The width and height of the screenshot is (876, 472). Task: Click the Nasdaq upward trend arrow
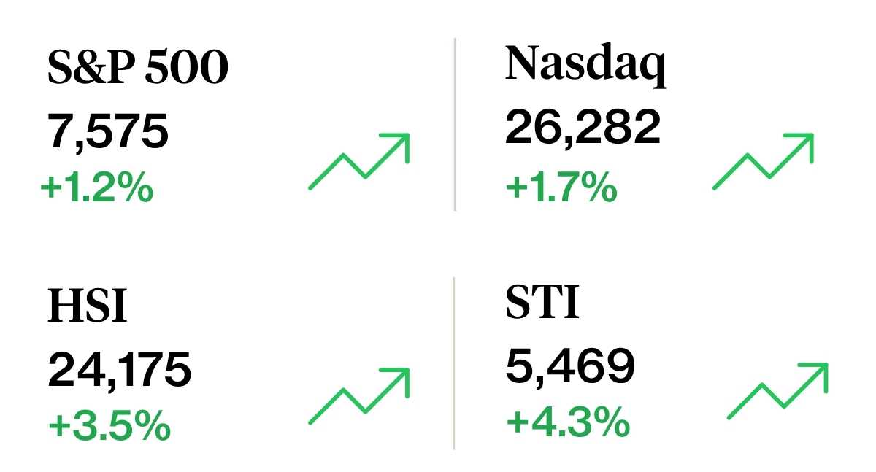point(763,161)
